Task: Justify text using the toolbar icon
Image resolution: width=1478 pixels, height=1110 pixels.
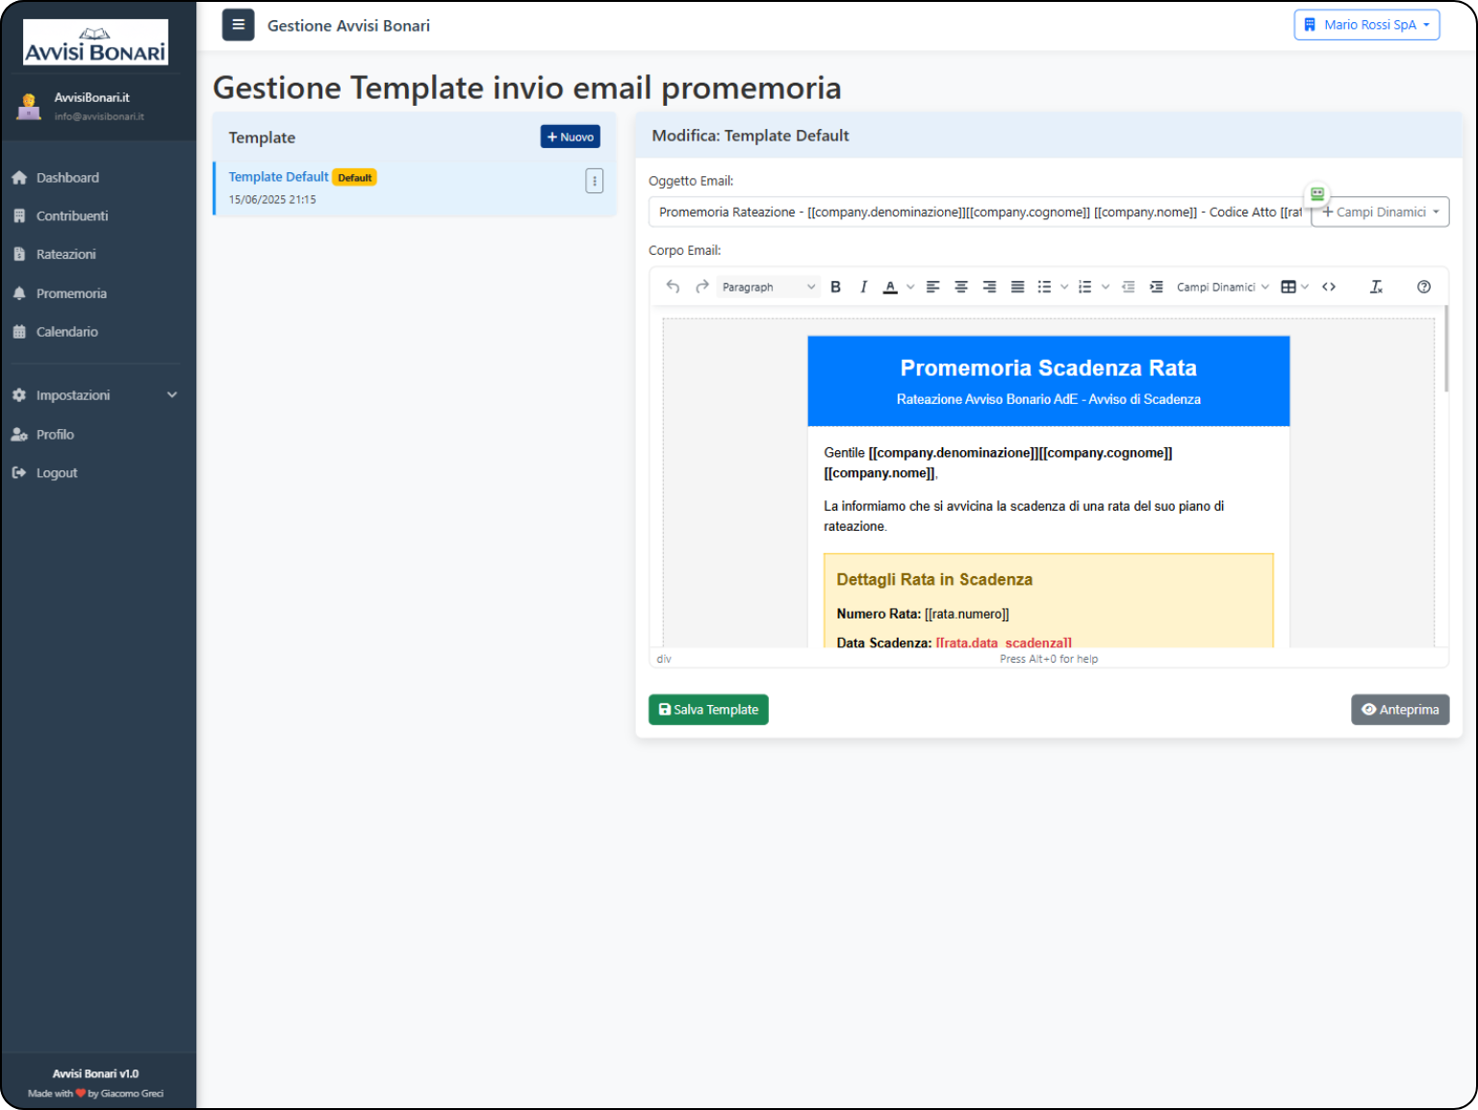Action: coord(1017,287)
